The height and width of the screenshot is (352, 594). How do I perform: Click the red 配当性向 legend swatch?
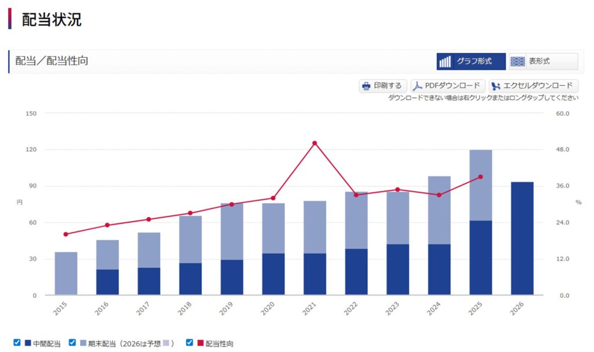coord(200,343)
